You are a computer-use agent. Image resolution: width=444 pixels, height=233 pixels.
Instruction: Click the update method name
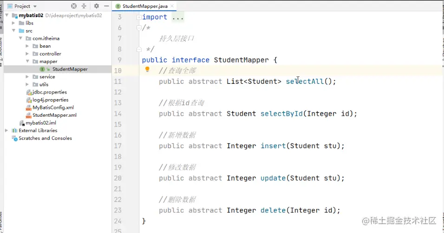point(273,178)
